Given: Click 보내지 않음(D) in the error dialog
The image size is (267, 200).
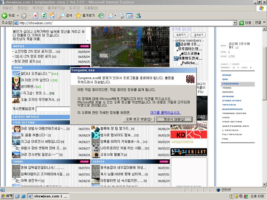Looking at the screenshot, I should coord(174,119).
